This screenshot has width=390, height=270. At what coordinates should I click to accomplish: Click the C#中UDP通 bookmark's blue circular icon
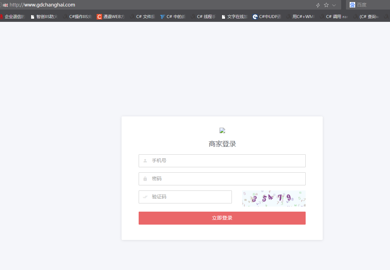(255, 16)
